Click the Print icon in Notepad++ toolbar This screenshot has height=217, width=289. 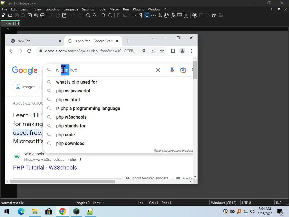pos(43,15)
